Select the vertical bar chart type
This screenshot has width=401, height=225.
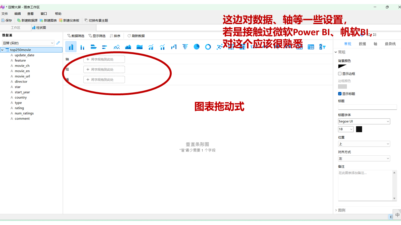point(71,47)
